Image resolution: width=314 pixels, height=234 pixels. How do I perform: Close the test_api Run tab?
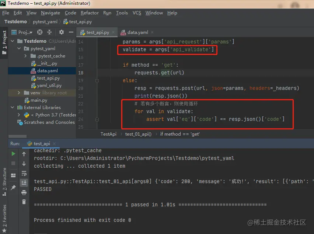click(x=54, y=143)
